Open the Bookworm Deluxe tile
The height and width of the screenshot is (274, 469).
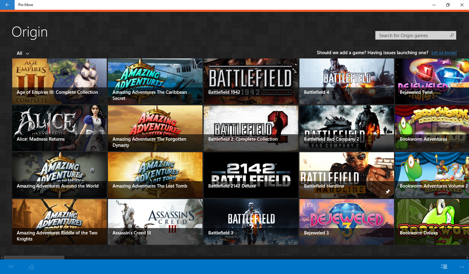pyautogui.click(x=432, y=222)
